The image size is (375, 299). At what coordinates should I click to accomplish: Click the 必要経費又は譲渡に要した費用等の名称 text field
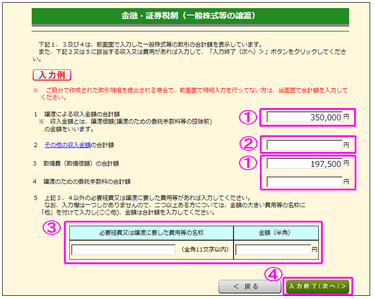click(123, 250)
